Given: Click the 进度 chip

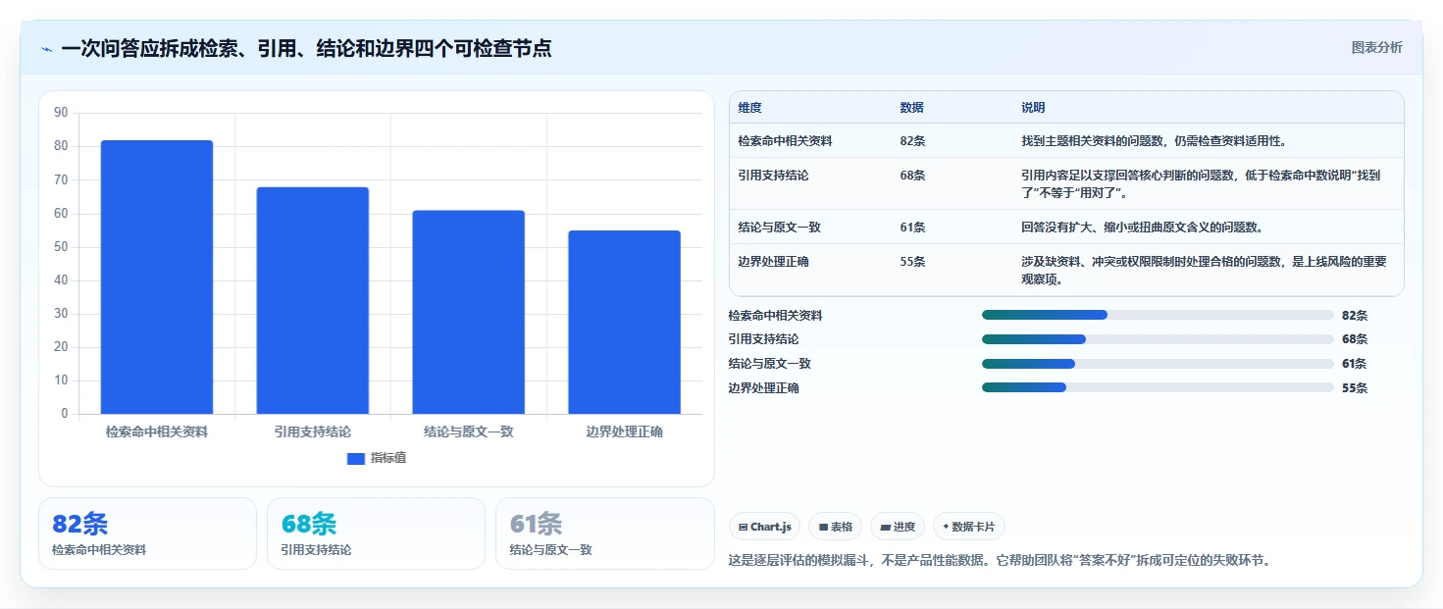Looking at the screenshot, I should point(898,527).
